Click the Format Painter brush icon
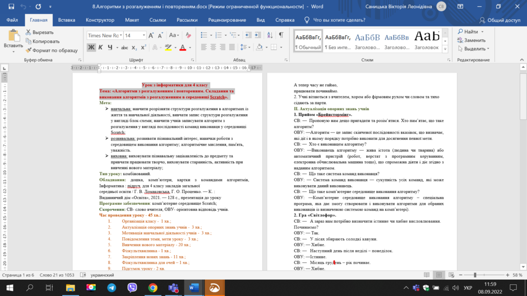This screenshot has width=527, height=296. (x=29, y=50)
